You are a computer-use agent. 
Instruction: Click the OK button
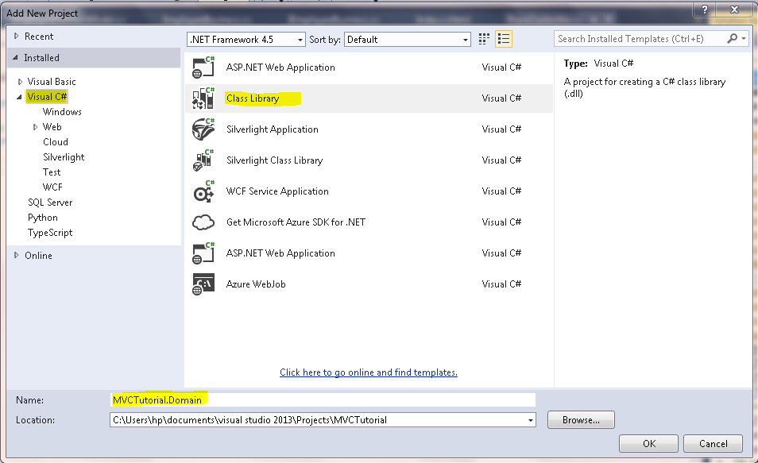click(648, 444)
